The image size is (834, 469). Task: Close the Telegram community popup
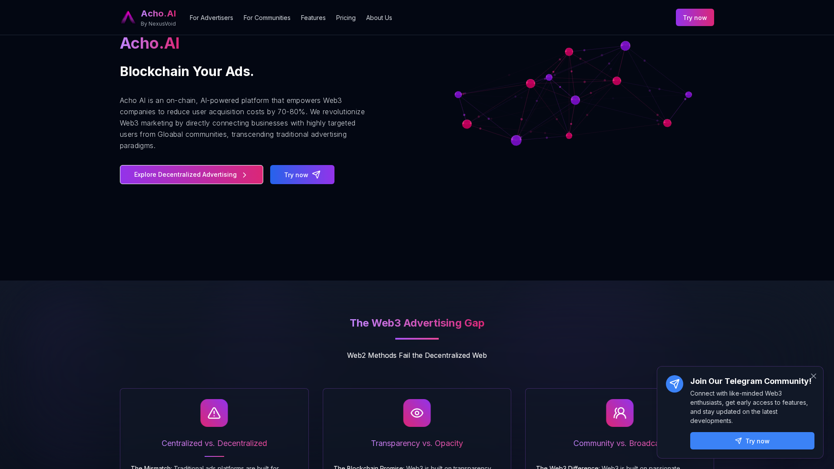tap(814, 376)
